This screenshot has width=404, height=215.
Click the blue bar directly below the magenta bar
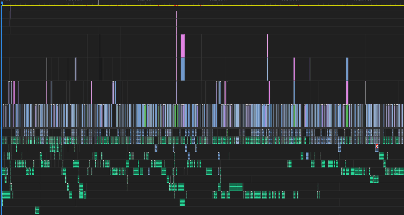point(182,69)
